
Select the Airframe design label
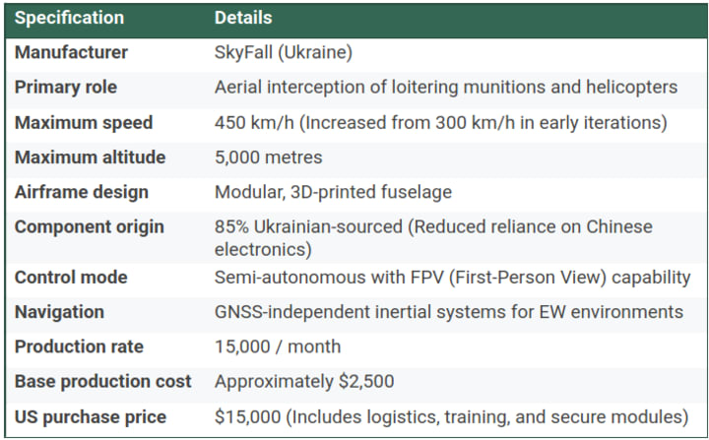tap(82, 192)
